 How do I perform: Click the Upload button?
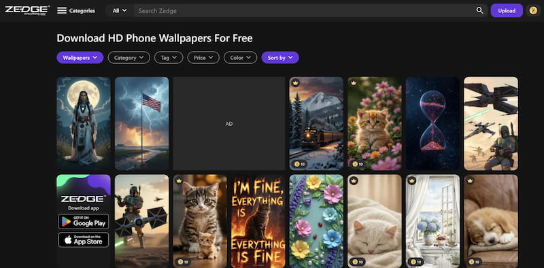click(x=507, y=11)
